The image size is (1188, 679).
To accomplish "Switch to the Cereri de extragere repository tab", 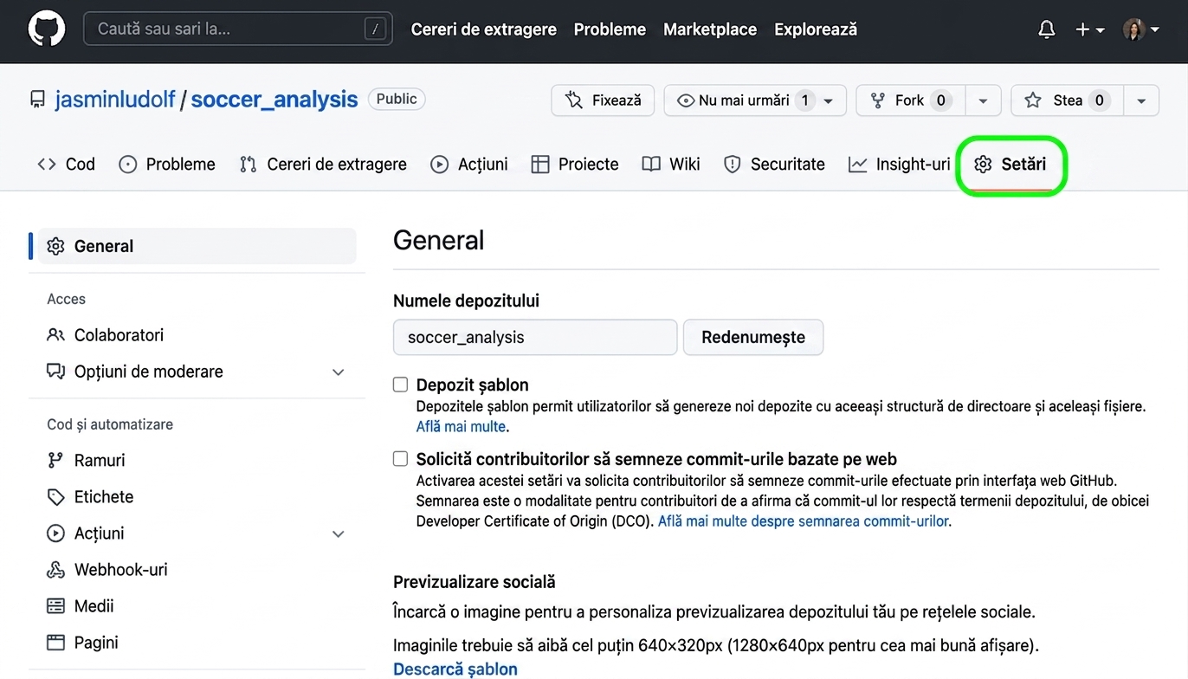I will pyautogui.click(x=323, y=164).
